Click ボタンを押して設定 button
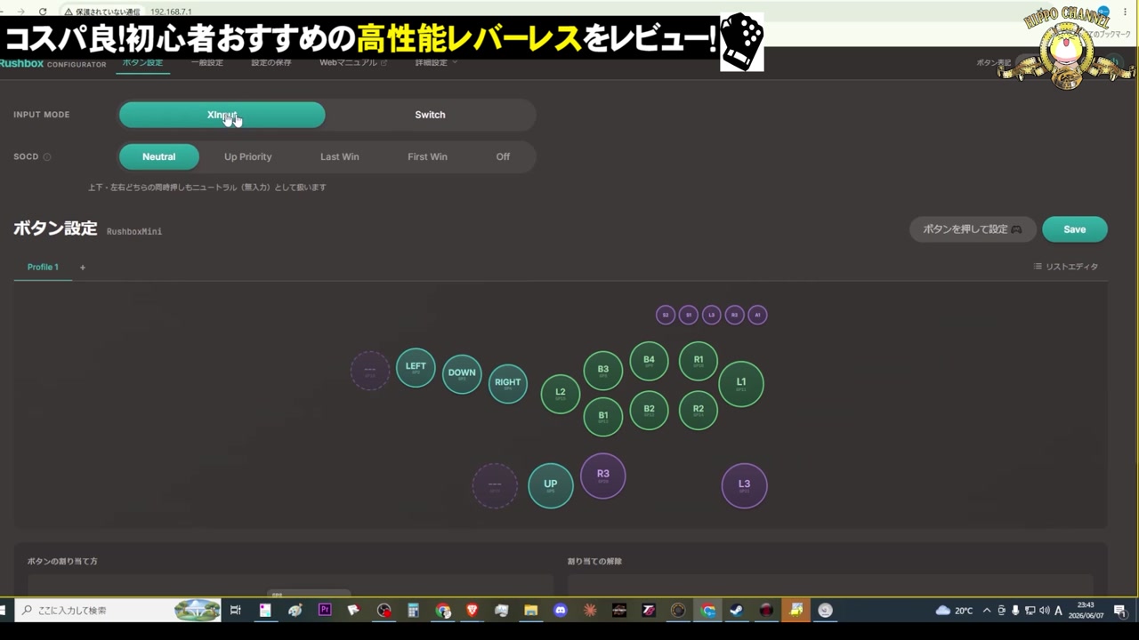1139x640 pixels. click(973, 229)
